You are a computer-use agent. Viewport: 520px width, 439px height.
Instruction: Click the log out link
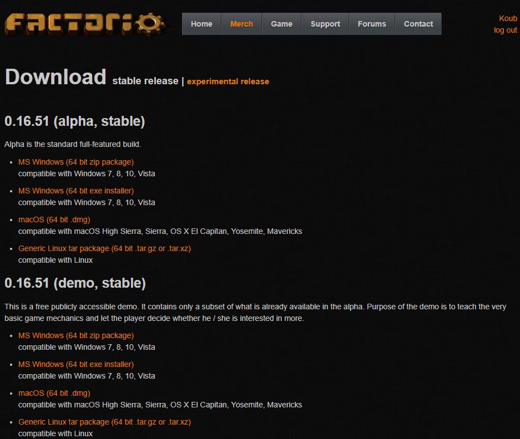pyautogui.click(x=505, y=30)
